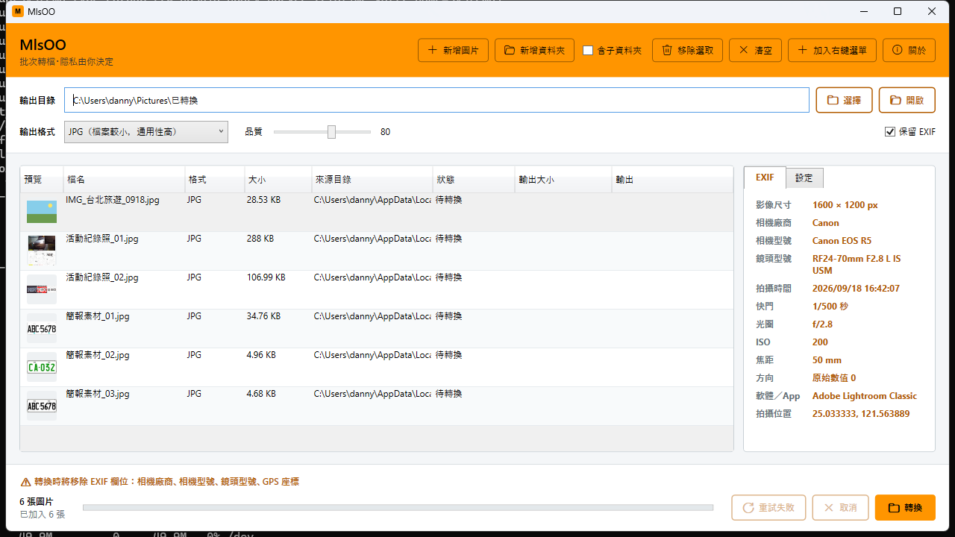Clear the list with 清空
The width and height of the screenshot is (955, 537).
pyautogui.click(x=755, y=51)
